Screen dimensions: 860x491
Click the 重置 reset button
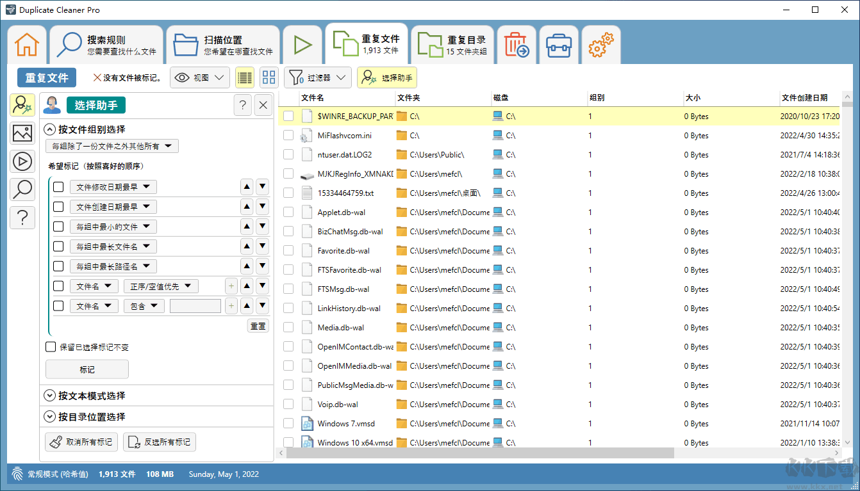(x=258, y=326)
